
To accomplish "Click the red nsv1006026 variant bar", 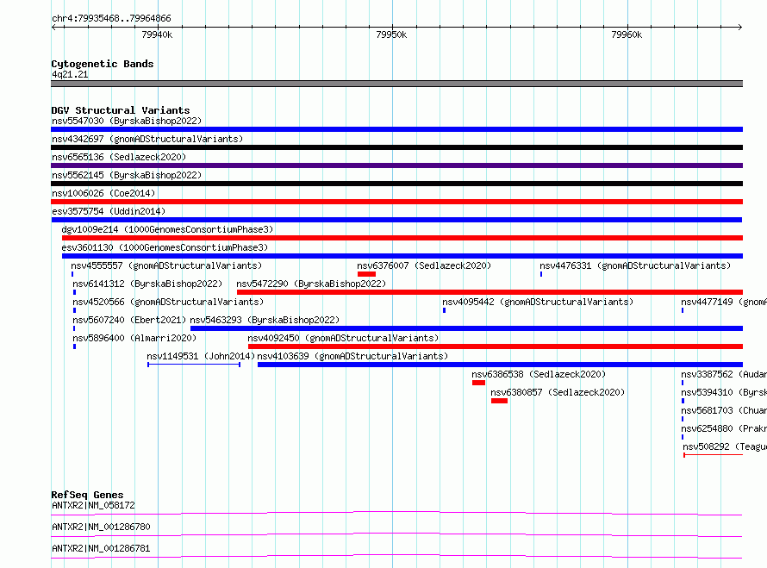I will pyautogui.click(x=396, y=202).
